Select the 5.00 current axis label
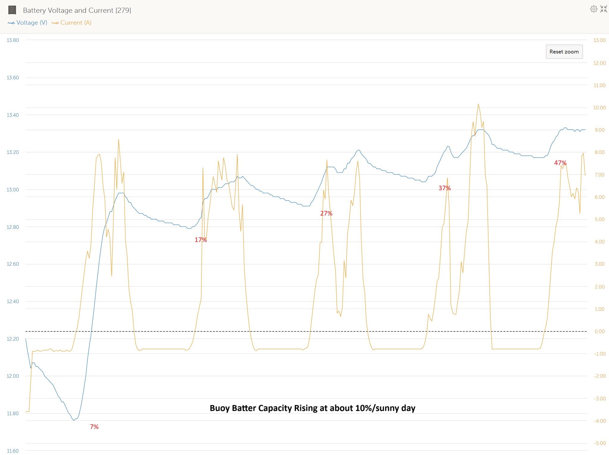This screenshot has width=609, height=455. (599, 219)
